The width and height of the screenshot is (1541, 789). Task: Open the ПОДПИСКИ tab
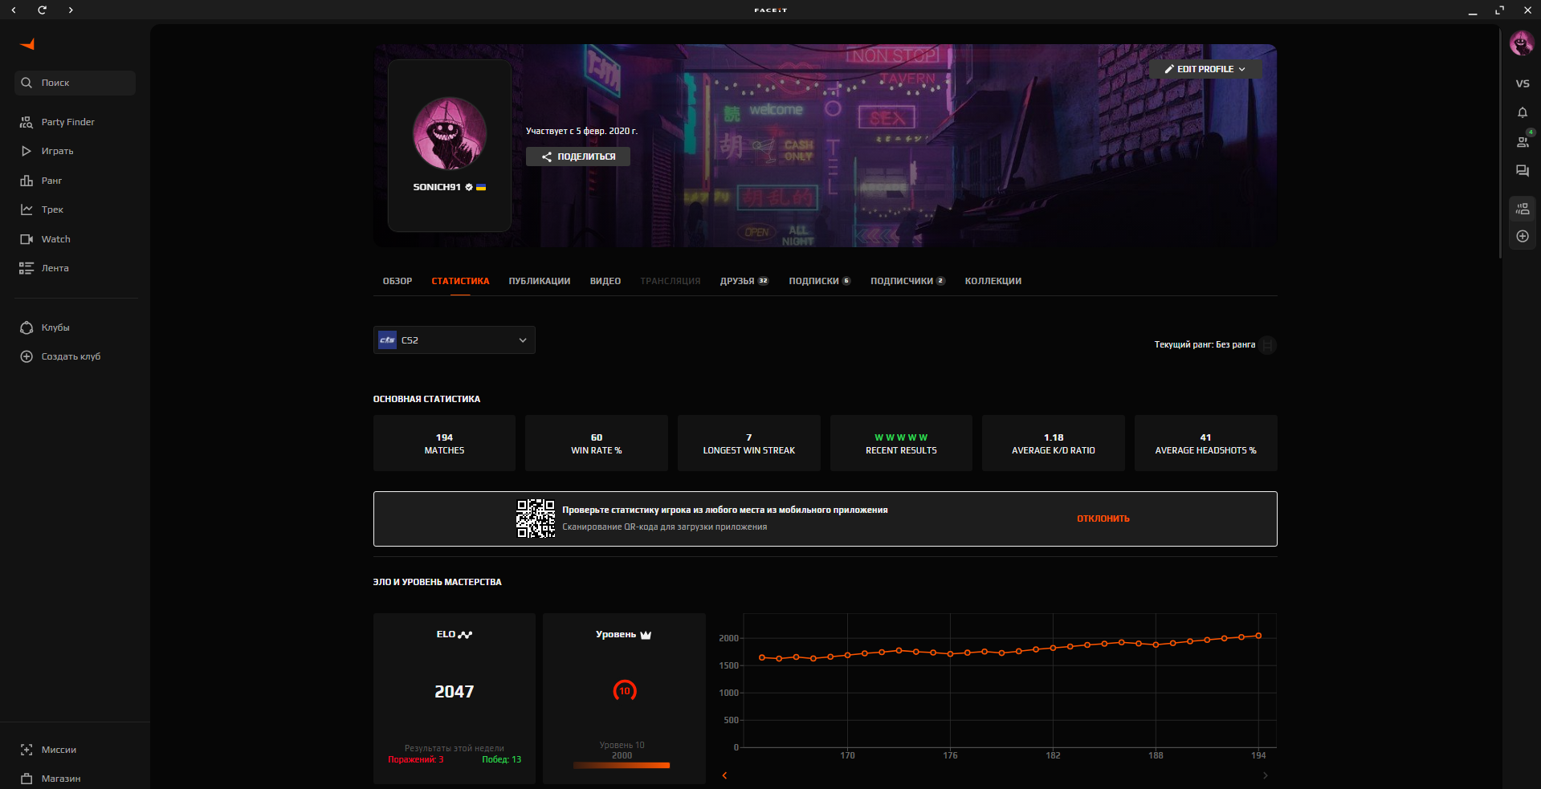[820, 281]
